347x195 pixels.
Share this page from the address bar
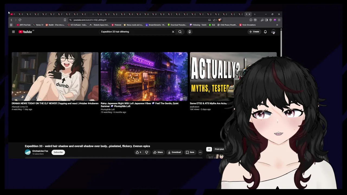(x=214, y=20)
